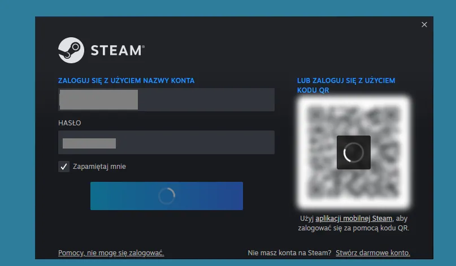Click the STEAM wordmark text
Viewport: 456px width, 266px height.
coord(118,50)
